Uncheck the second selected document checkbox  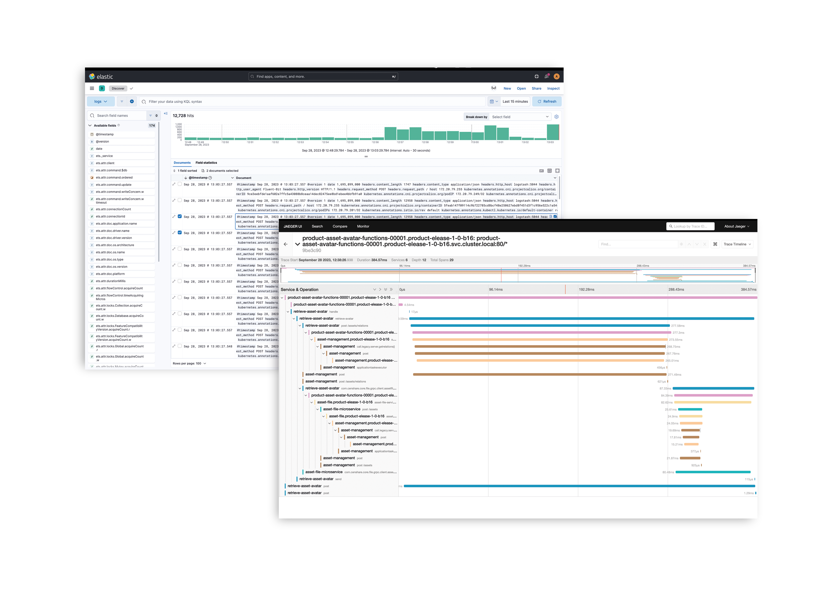[x=180, y=232]
